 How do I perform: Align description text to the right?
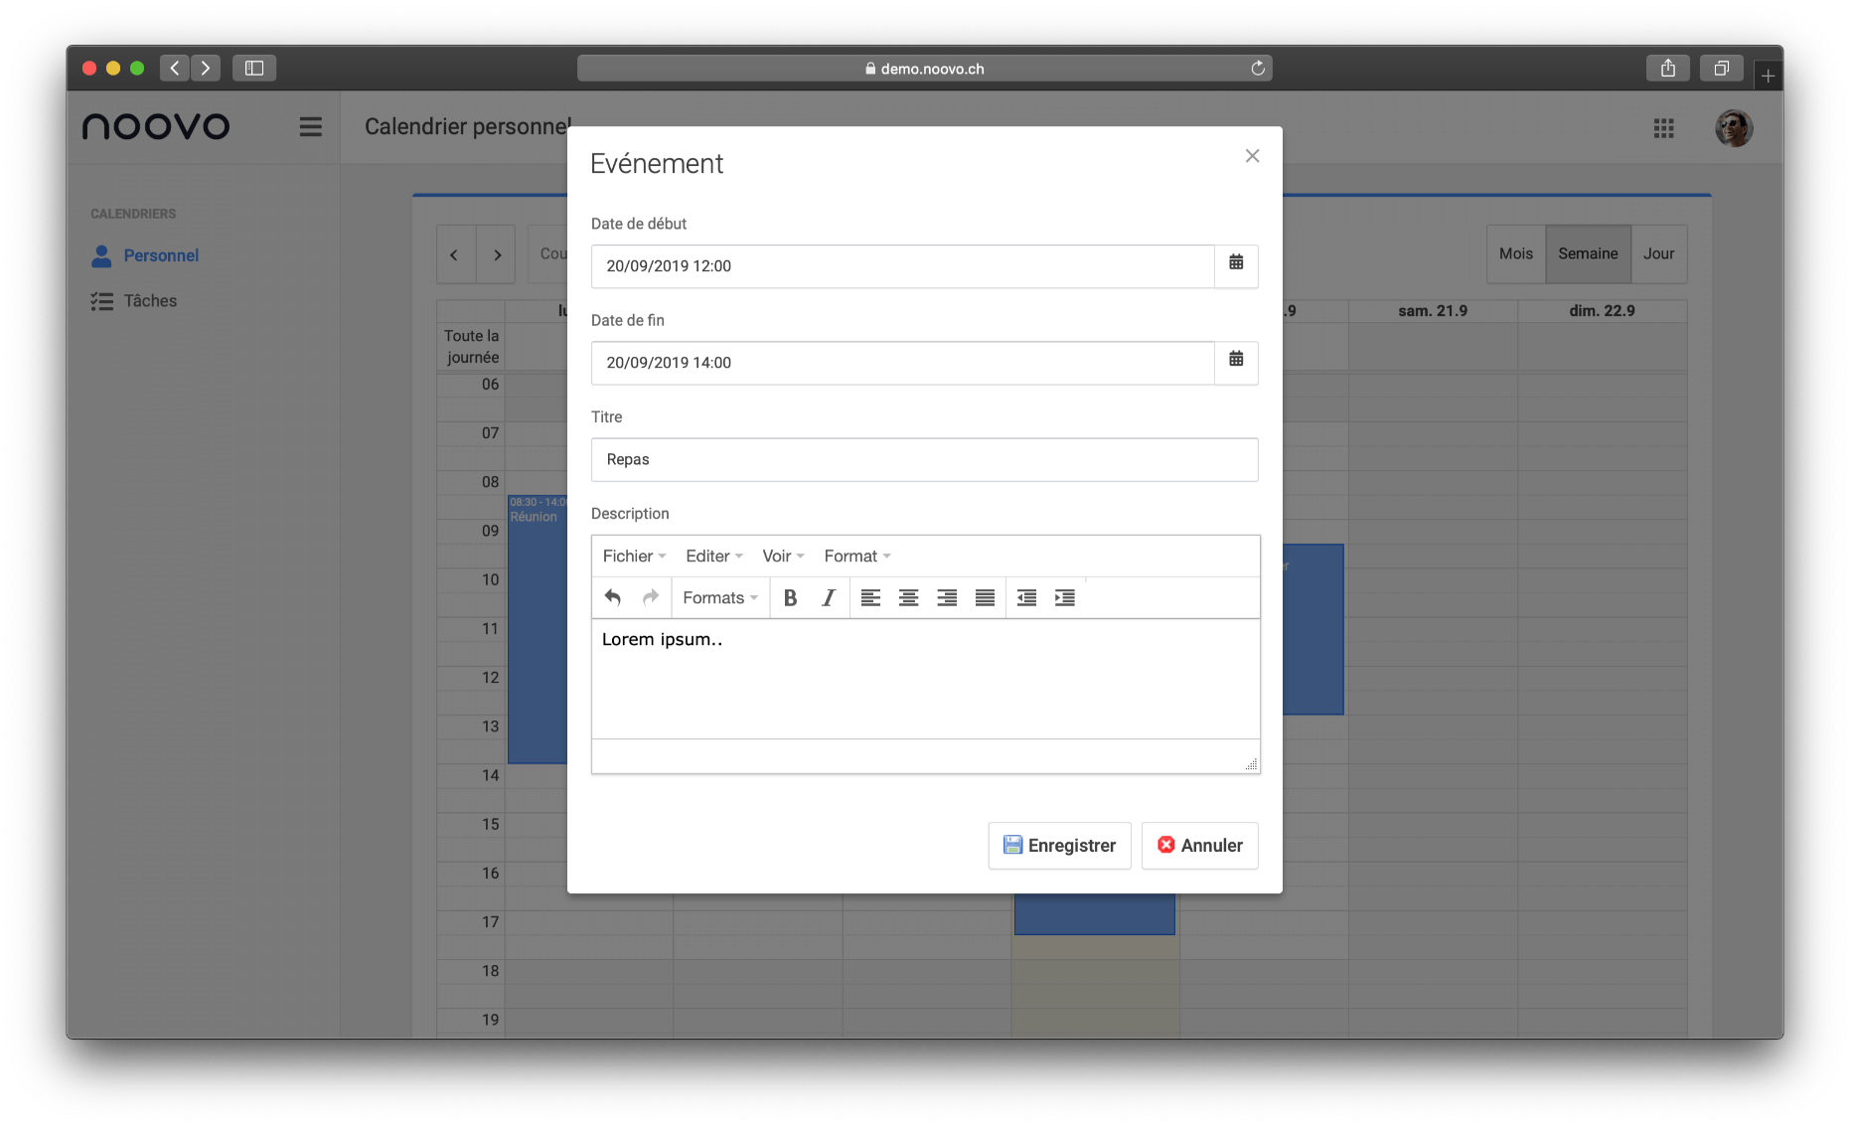pyautogui.click(x=947, y=597)
